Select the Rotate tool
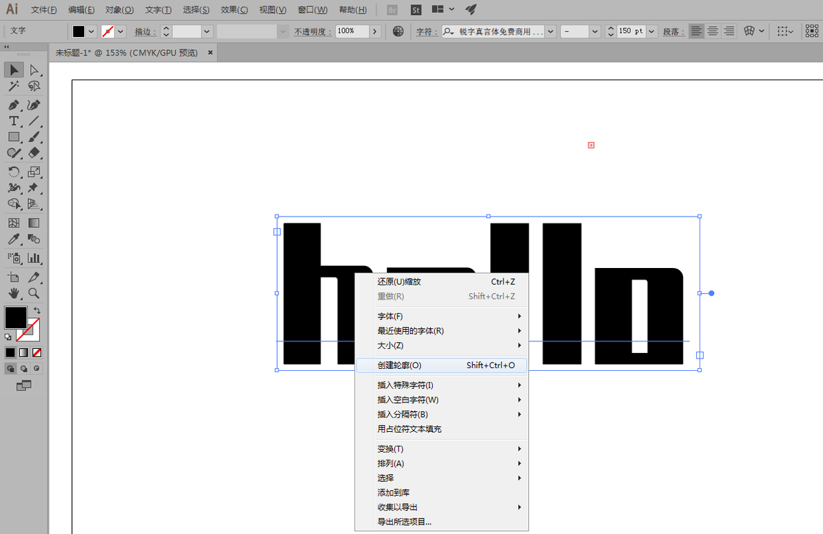Viewport: 823px width, 534px height. [x=14, y=171]
